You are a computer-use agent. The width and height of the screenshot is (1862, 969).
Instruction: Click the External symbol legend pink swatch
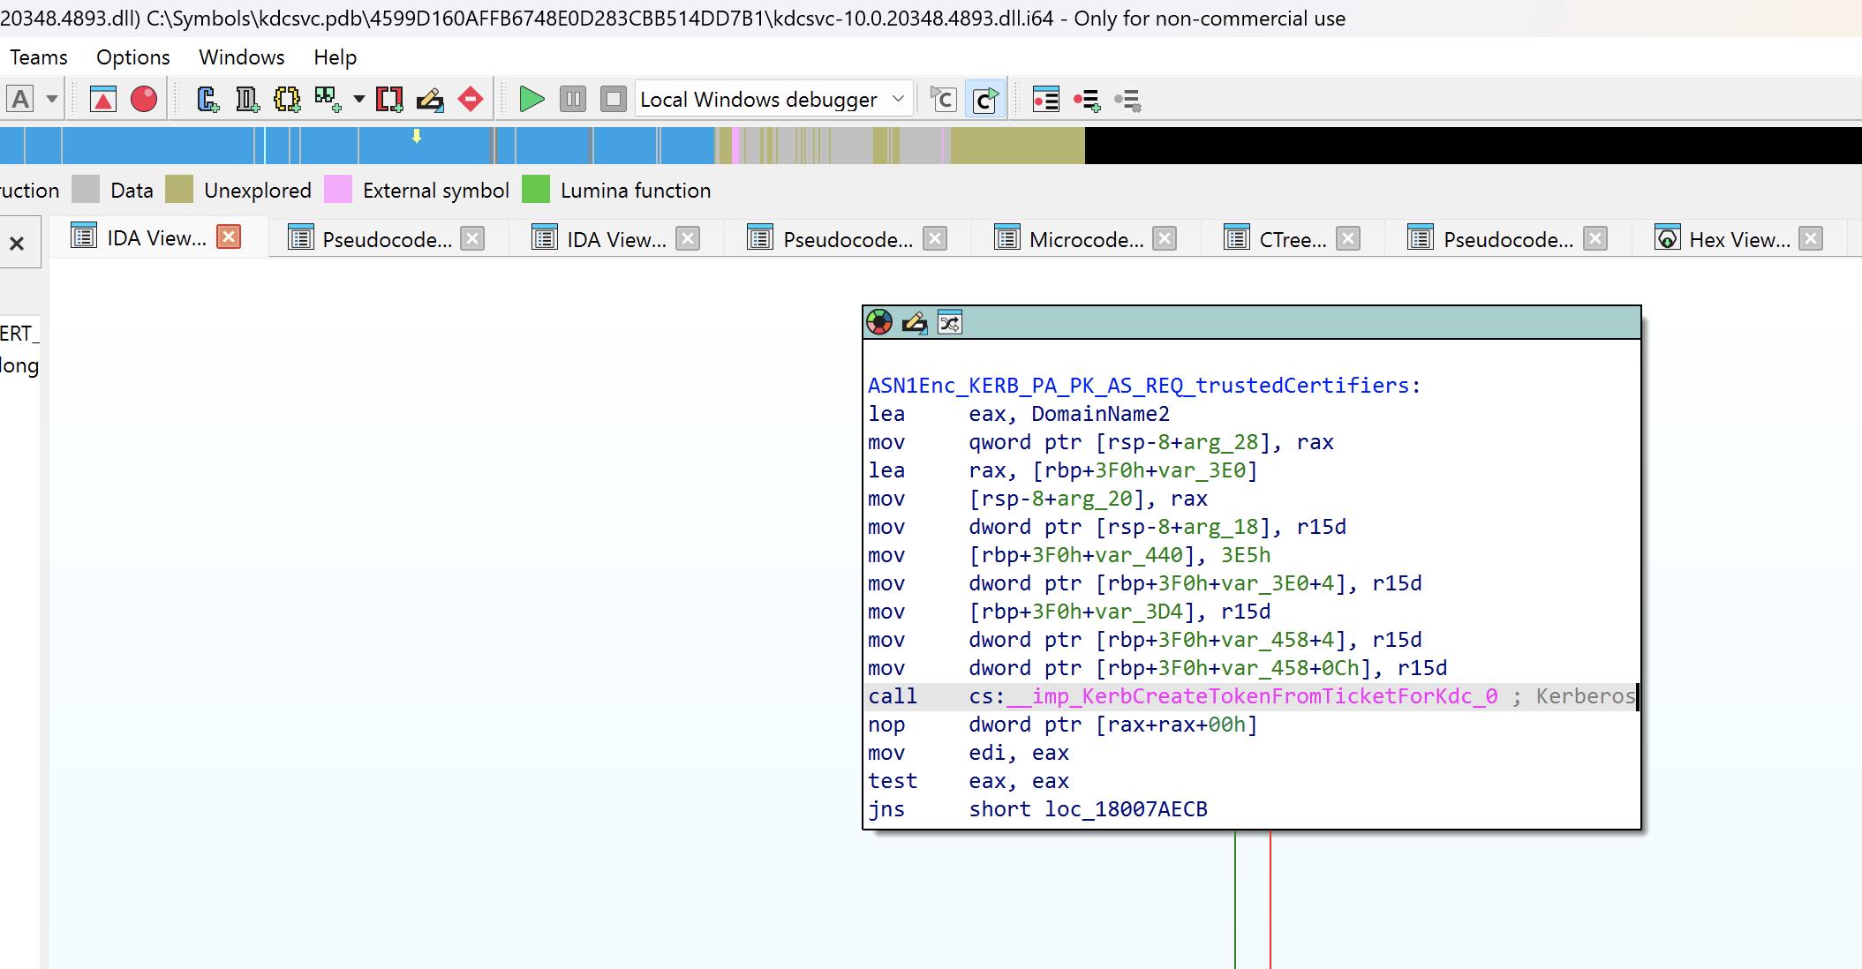pyautogui.click(x=338, y=189)
